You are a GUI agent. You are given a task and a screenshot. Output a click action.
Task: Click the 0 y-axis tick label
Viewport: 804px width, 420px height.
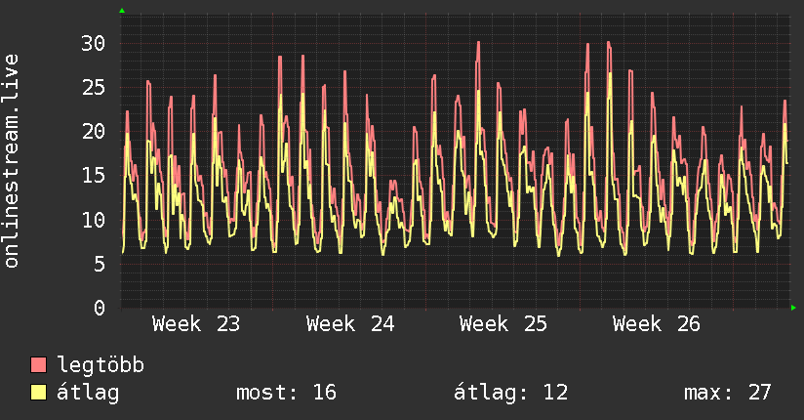100,308
